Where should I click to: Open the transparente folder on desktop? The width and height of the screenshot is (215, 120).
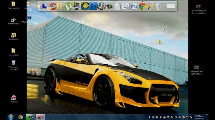(13, 5)
